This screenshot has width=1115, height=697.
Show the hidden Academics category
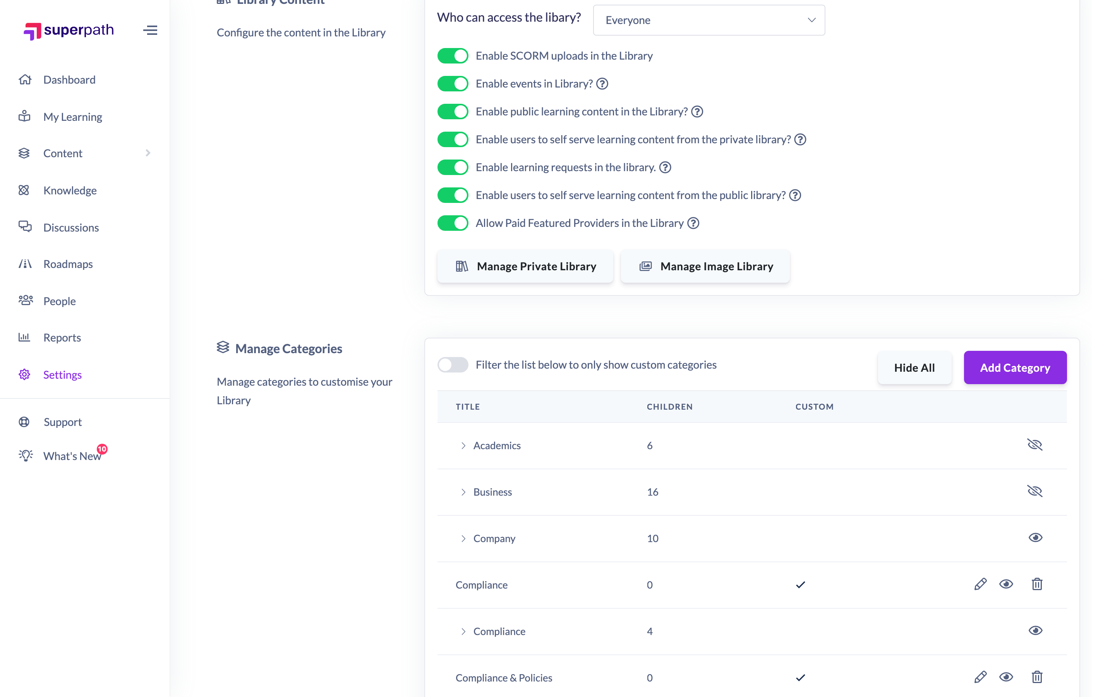[1035, 445]
